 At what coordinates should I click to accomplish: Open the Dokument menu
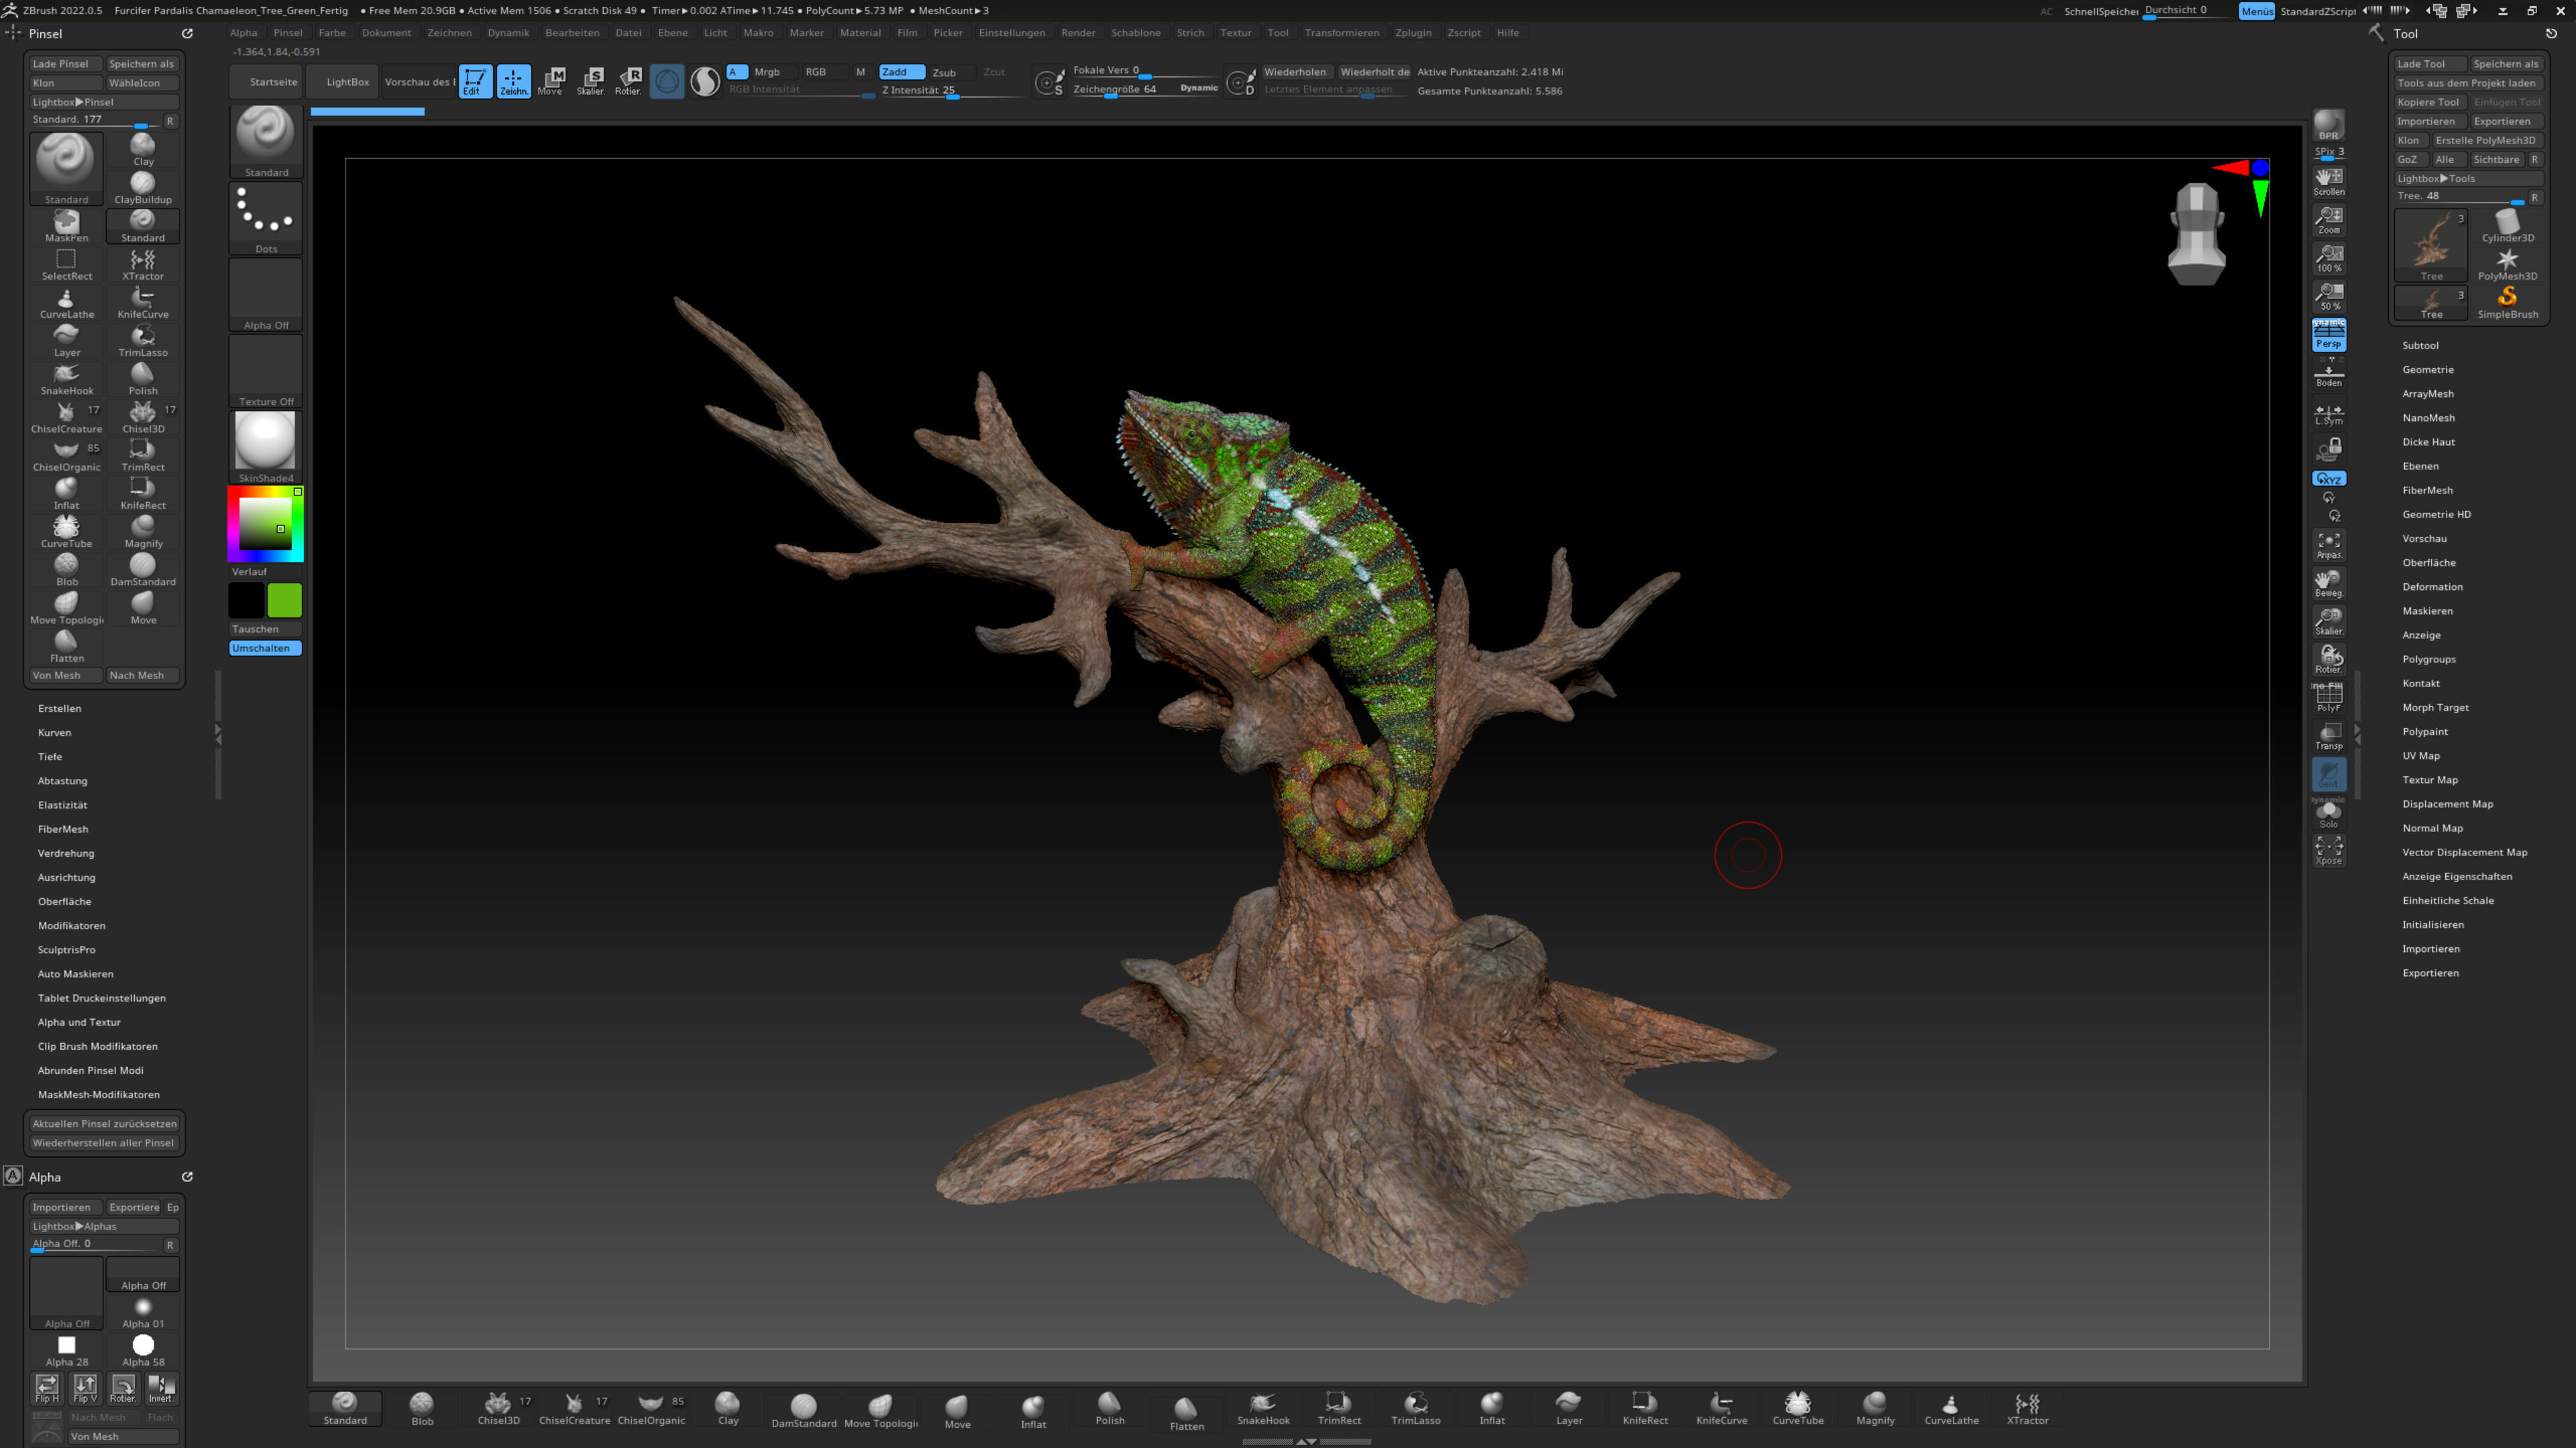(x=386, y=33)
